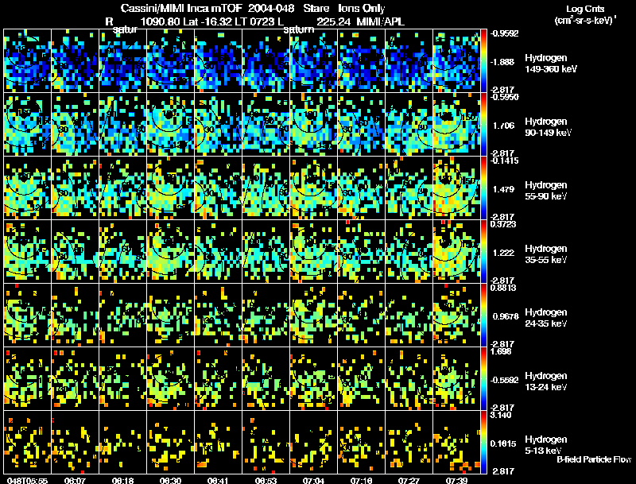Select the 'Hydrogen 35-55 keV' row label

click(545, 254)
